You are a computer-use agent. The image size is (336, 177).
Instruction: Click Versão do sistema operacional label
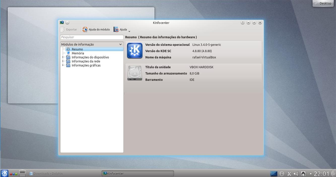point(167,45)
